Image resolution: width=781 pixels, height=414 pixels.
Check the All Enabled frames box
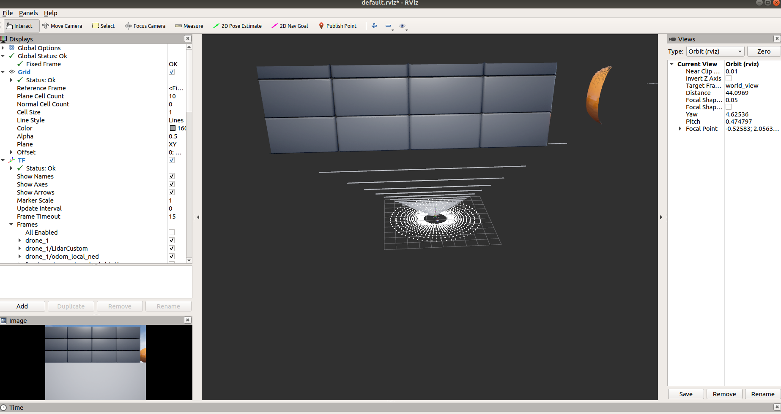tap(172, 232)
